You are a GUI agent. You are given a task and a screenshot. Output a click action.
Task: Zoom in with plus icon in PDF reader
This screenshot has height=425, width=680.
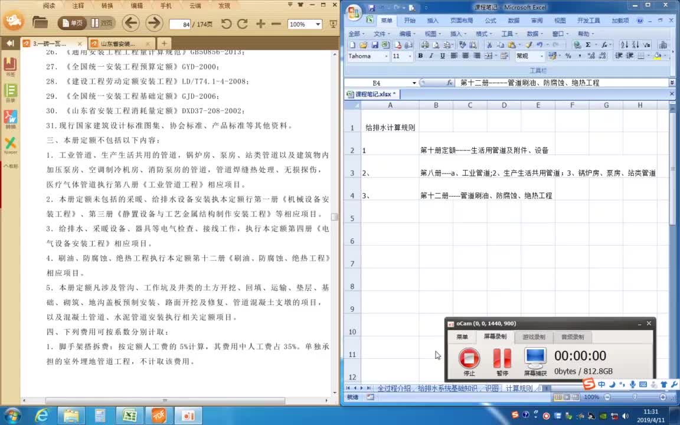click(x=260, y=24)
